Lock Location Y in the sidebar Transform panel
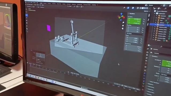Screen dimensions: 171x96 (144, 22)
